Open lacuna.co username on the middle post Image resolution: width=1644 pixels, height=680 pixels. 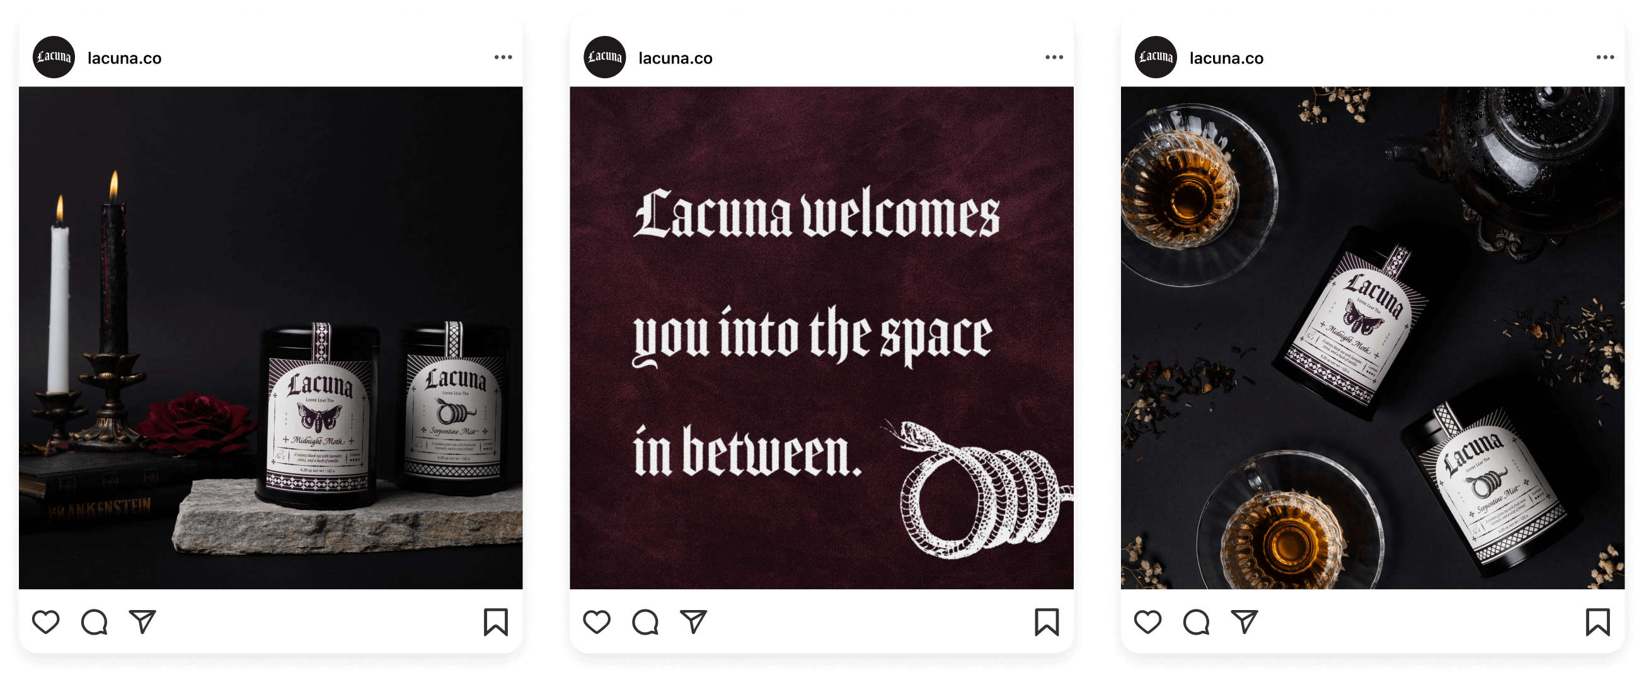coord(675,58)
